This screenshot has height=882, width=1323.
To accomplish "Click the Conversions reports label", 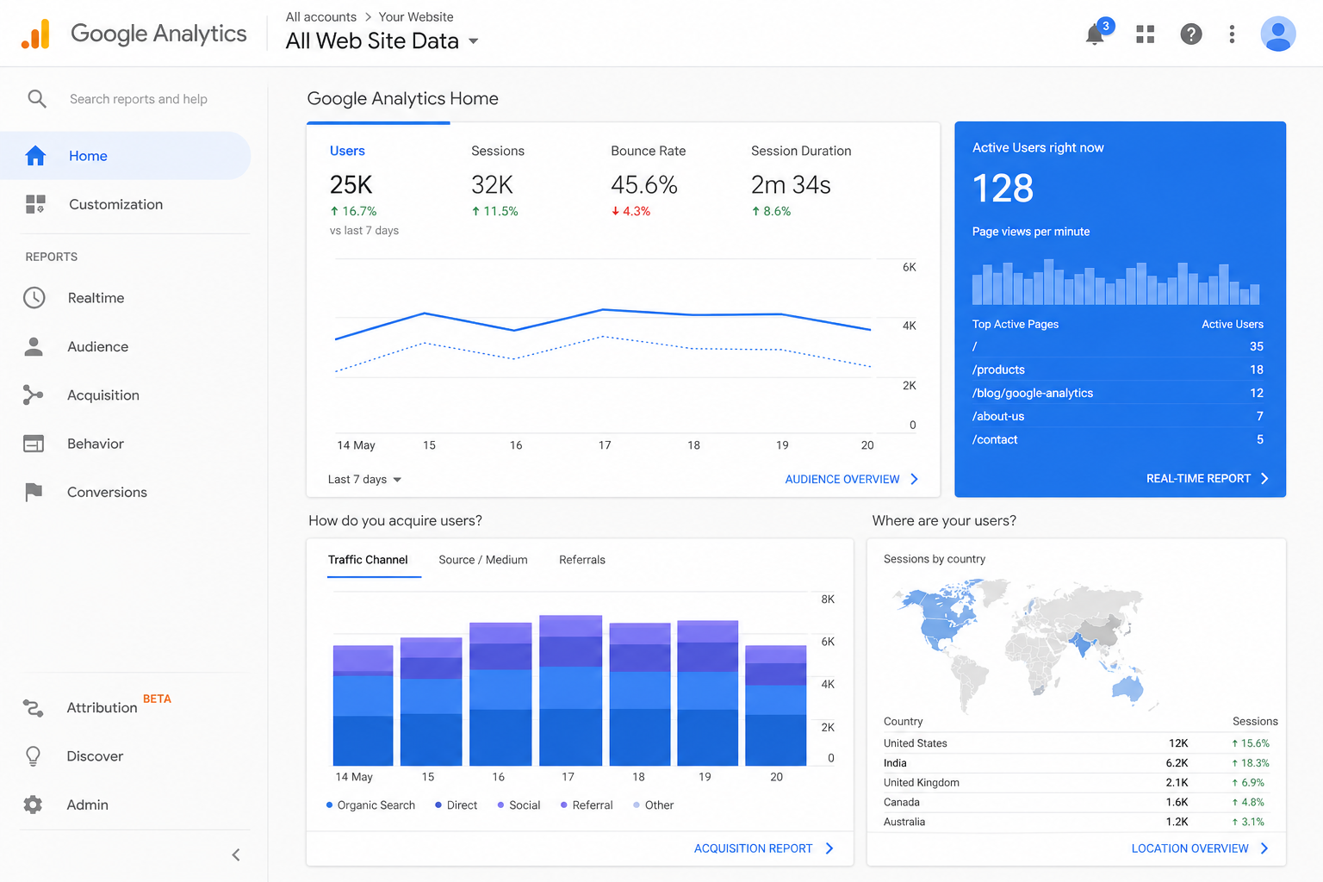I will coord(108,492).
